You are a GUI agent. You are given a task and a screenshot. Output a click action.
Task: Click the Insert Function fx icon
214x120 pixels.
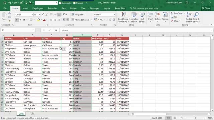point(56,30)
